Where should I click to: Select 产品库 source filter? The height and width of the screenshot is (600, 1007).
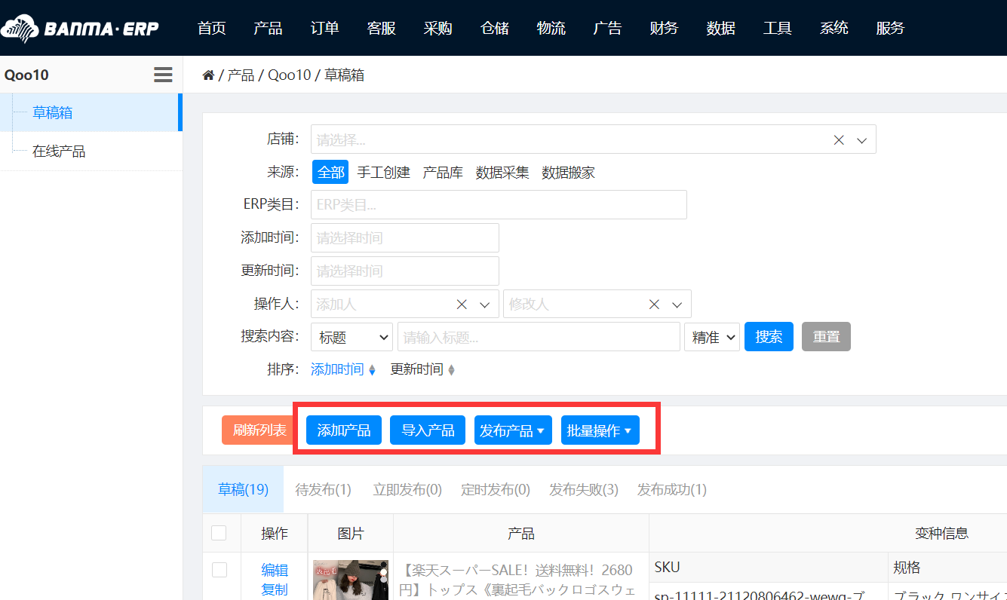(x=443, y=173)
